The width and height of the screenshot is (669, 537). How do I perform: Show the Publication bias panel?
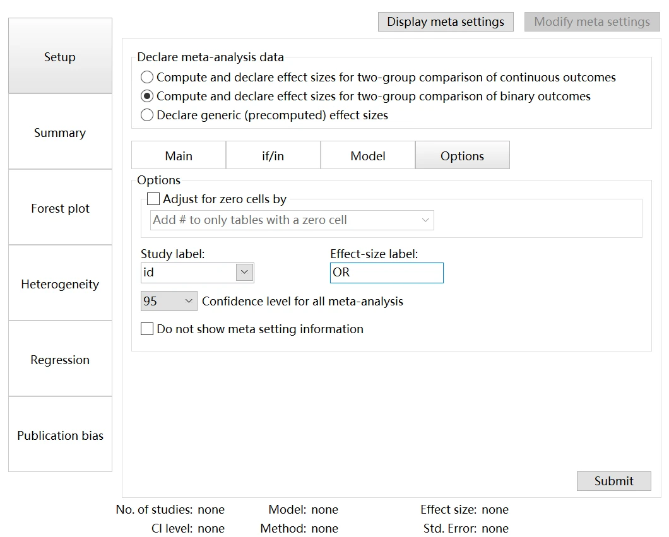[x=60, y=435]
